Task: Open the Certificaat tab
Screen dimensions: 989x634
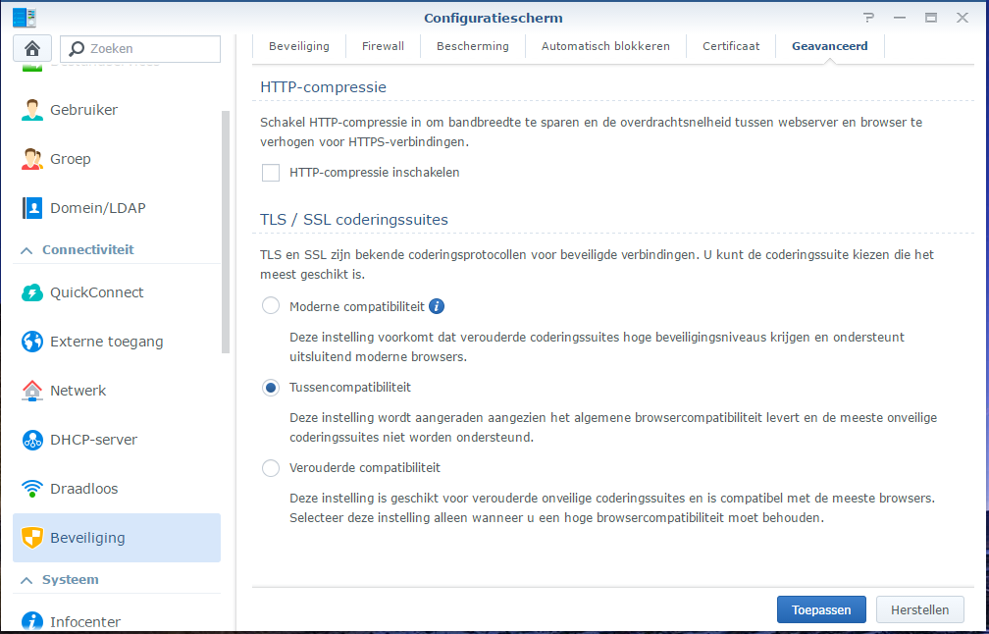Action: tap(731, 46)
